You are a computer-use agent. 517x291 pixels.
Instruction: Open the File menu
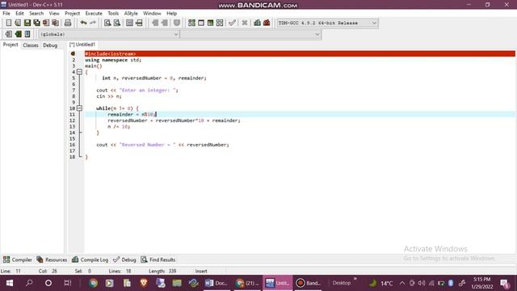6,13
